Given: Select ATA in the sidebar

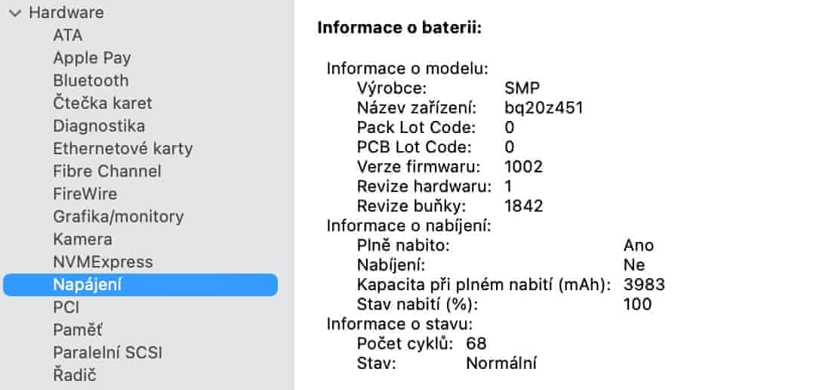Looking at the screenshot, I should pyautogui.click(x=68, y=35).
